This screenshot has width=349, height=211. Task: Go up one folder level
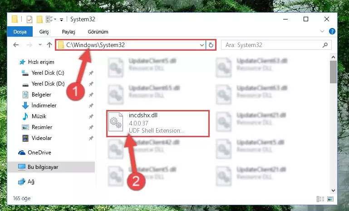(49, 45)
